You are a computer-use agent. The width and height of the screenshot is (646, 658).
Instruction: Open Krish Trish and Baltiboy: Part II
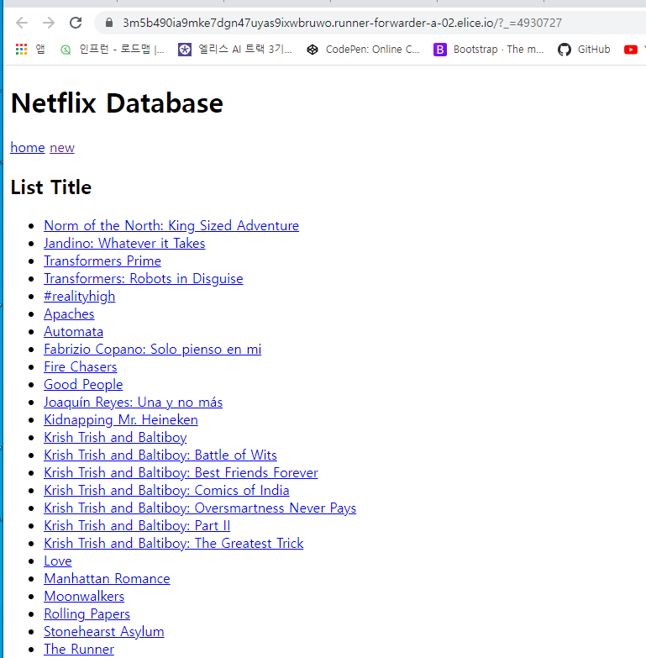(137, 525)
